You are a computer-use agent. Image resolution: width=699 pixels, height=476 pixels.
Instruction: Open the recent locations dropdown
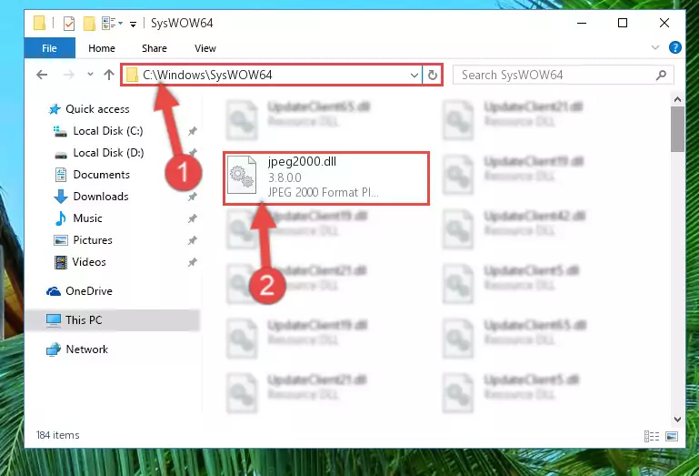(90, 74)
